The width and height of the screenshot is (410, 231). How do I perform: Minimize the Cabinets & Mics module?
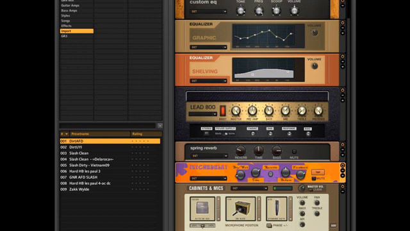click(x=343, y=192)
